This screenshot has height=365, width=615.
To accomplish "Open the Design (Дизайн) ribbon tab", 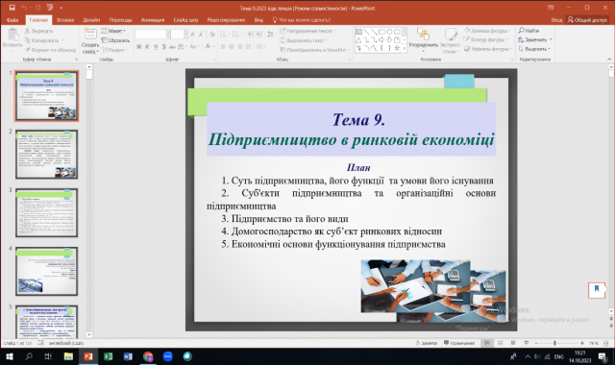I will 91,20.
